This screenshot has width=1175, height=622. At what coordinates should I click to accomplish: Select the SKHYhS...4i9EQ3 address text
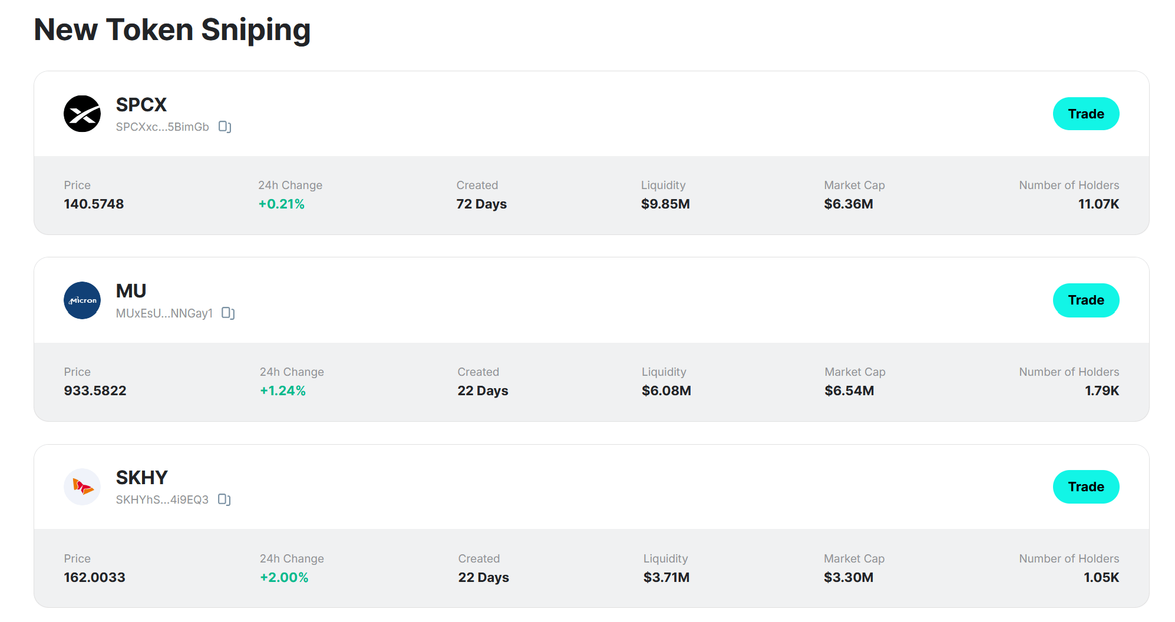[x=162, y=499]
